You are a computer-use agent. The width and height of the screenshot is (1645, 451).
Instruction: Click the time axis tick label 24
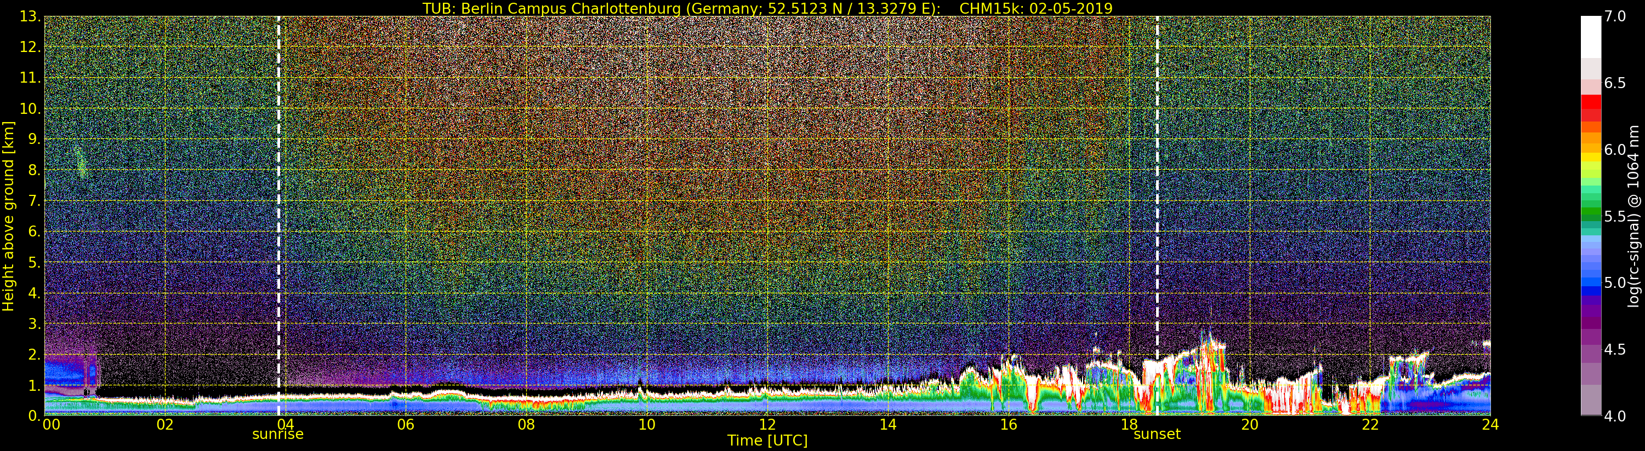[1490, 425]
